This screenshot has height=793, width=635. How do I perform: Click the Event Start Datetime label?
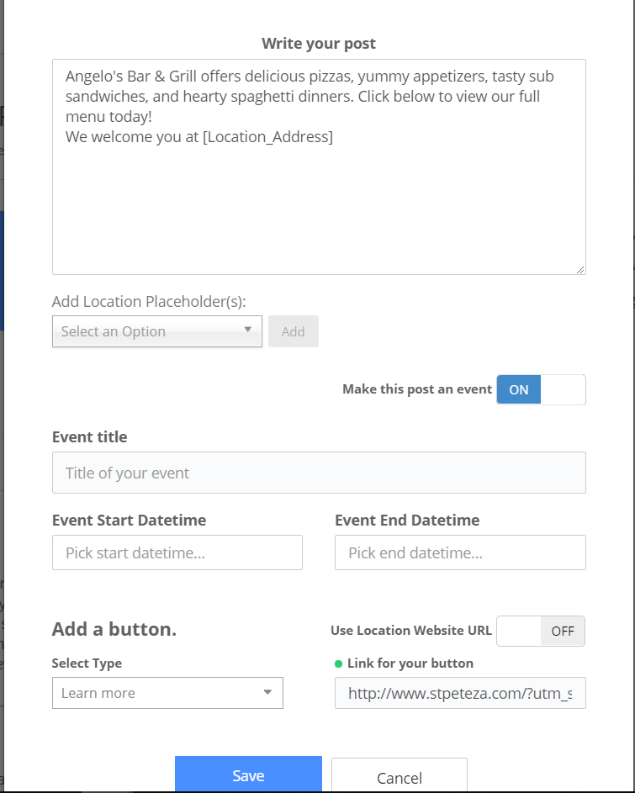(129, 521)
